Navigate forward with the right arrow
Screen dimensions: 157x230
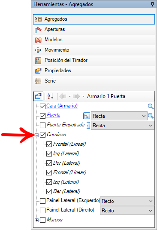pos(76,96)
